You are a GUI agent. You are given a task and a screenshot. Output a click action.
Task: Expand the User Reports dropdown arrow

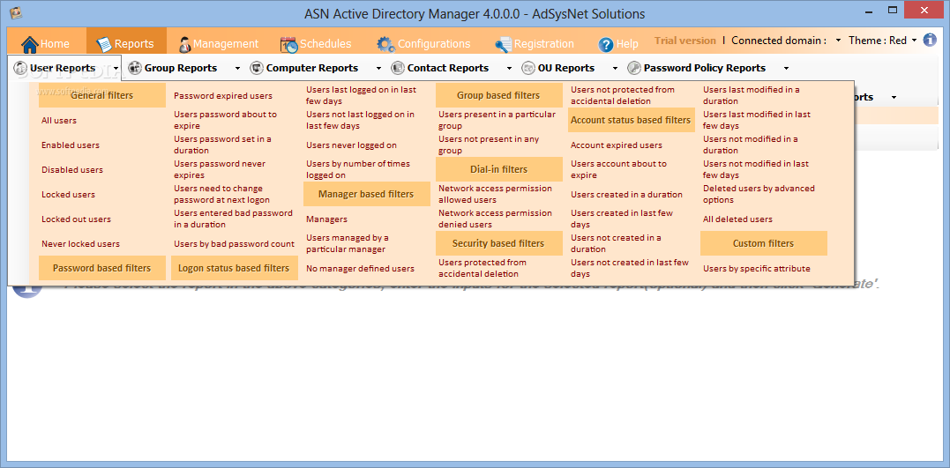point(116,69)
